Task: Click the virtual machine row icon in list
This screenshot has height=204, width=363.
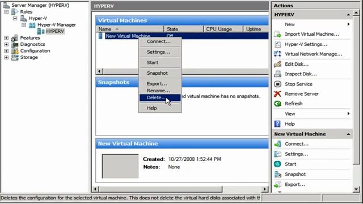Action: pyautogui.click(x=100, y=36)
